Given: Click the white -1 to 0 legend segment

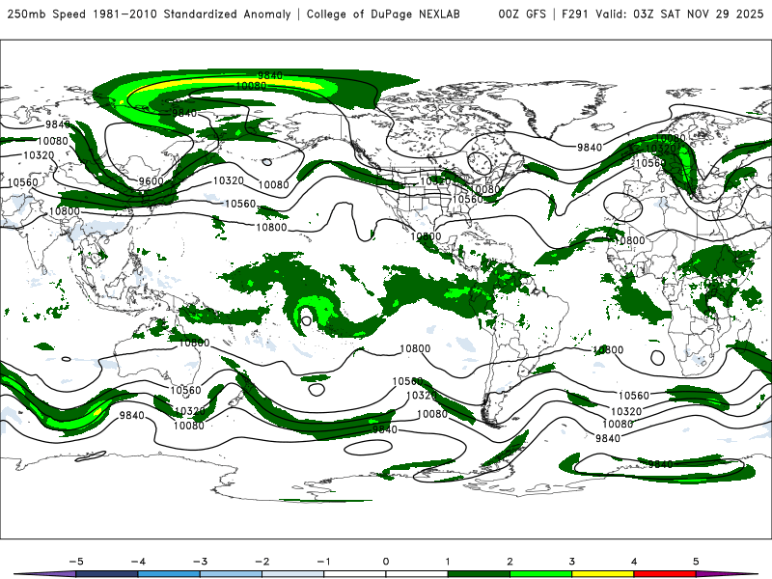Looking at the screenshot, I should click(355, 574).
